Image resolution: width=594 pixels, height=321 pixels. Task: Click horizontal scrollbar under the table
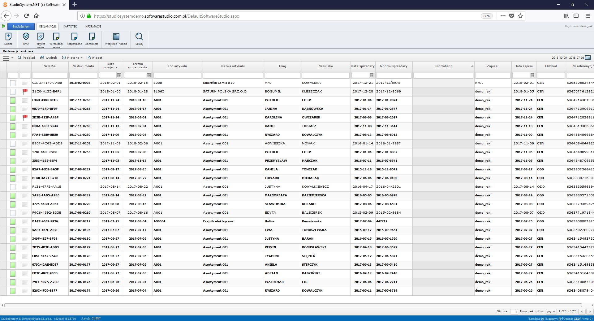point(293,305)
